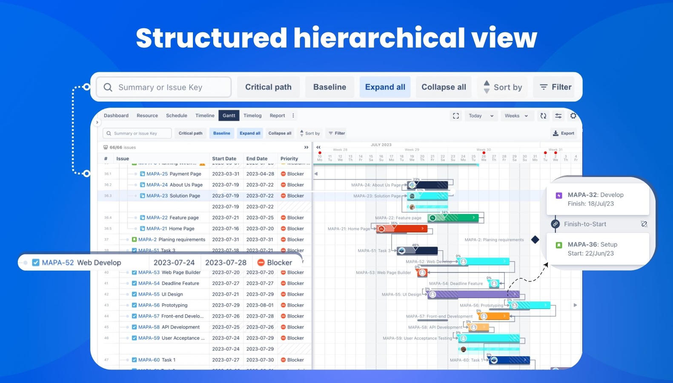The image size is (673, 383).
Task: Focus the large Summary or Issue Key search field
Action: 164,87
